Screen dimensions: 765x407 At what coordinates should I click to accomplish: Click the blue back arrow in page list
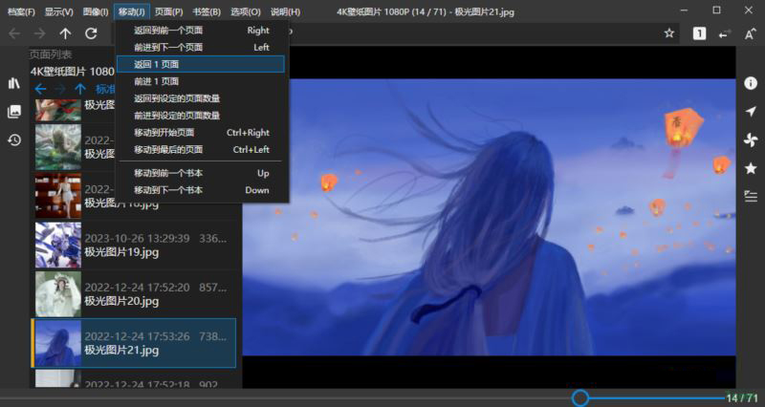(40, 89)
